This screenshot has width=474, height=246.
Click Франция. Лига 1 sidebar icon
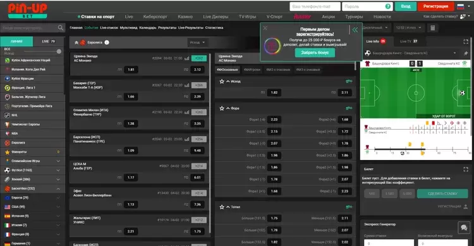7,88
